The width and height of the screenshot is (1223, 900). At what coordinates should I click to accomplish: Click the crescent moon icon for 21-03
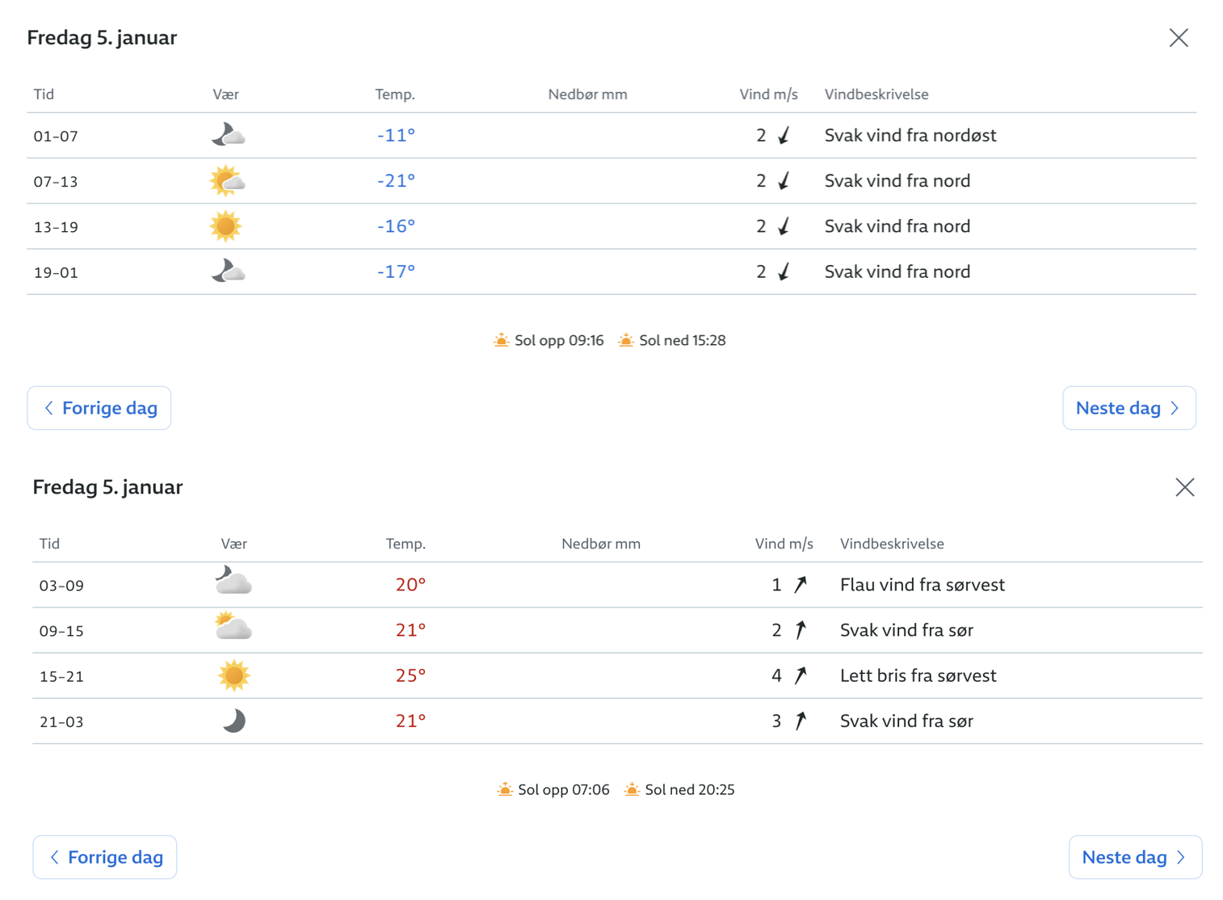(x=233, y=721)
